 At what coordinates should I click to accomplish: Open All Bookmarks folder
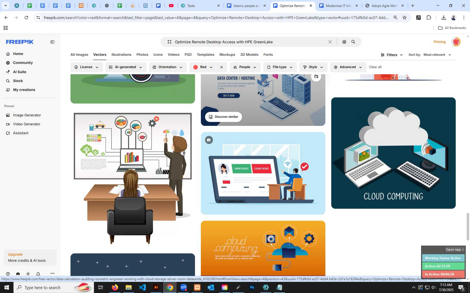click(x=452, y=28)
